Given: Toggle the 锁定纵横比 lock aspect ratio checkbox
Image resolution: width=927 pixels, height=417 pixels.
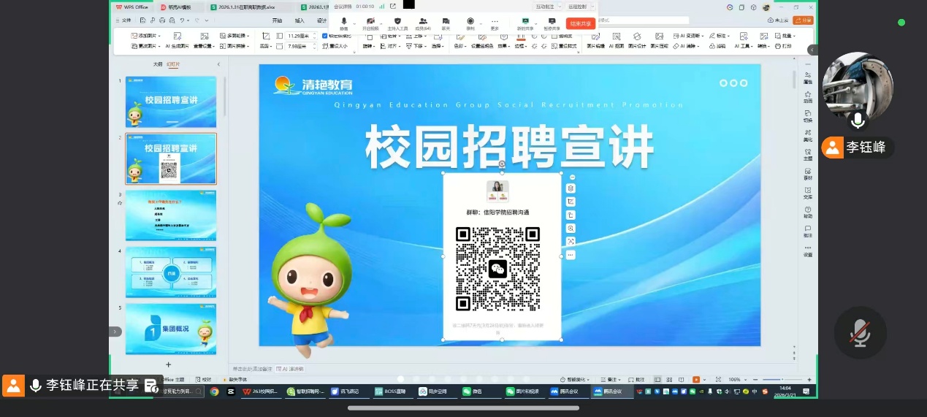Looking at the screenshot, I should [x=325, y=35].
